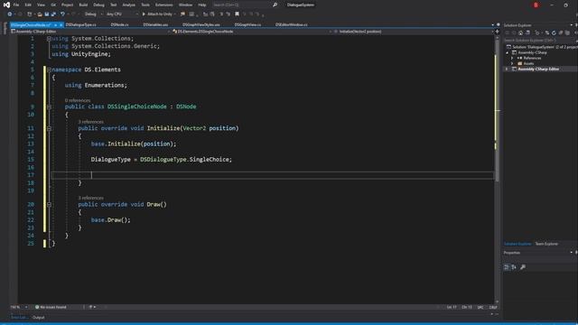Switch to Solution Explorer bottom tab
The width and height of the screenshot is (578, 325).
517,244
